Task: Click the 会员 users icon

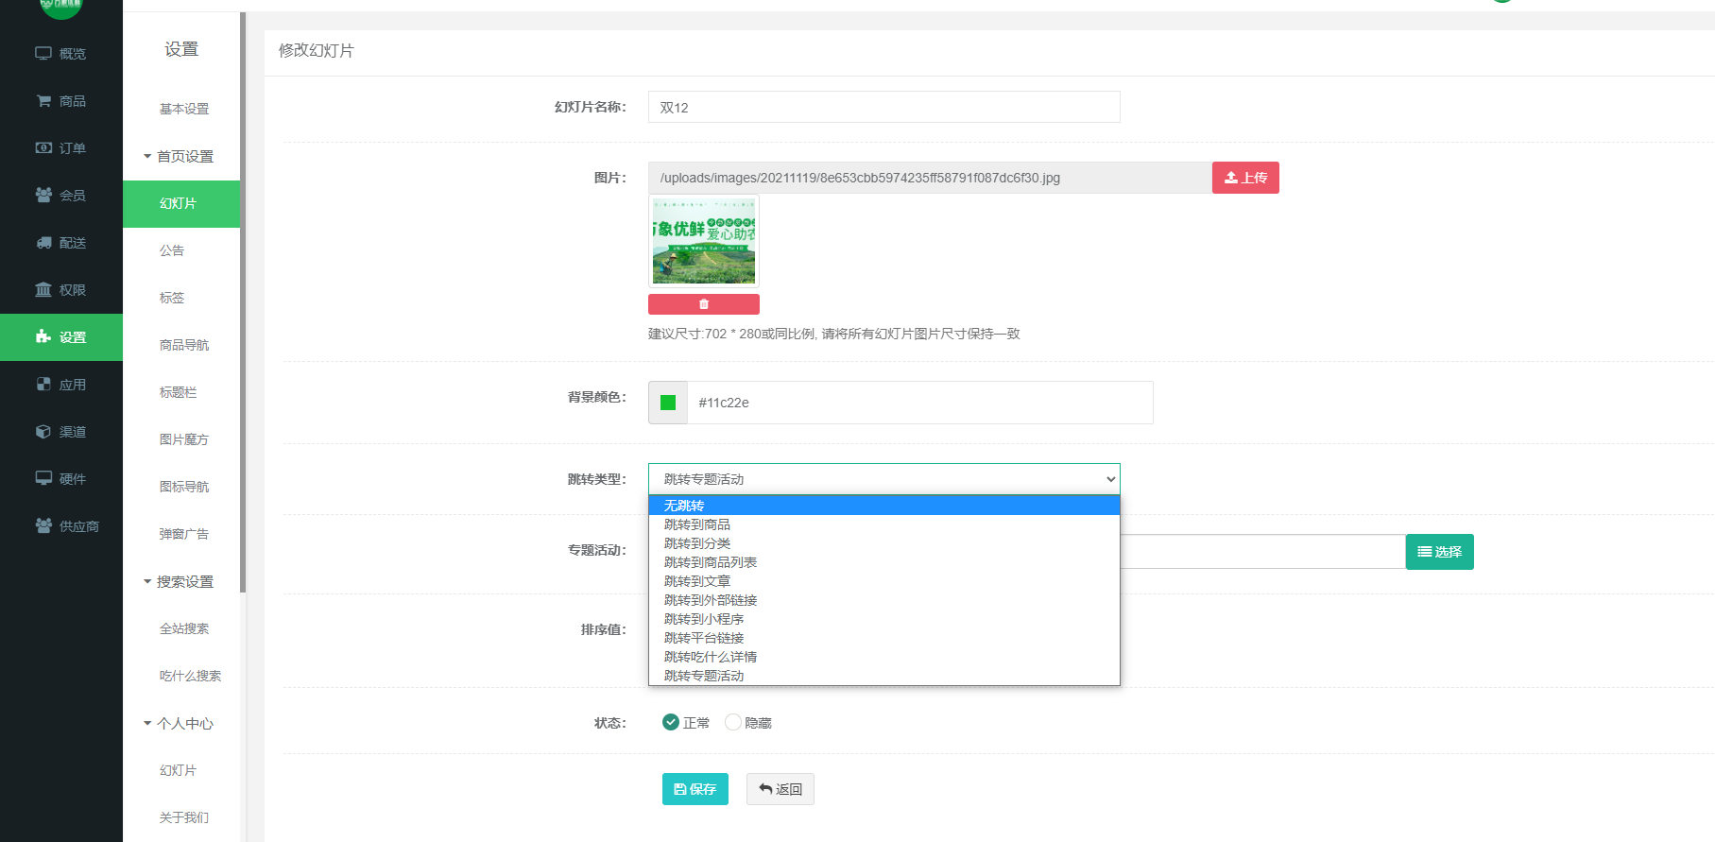Action: click(43, 195)
